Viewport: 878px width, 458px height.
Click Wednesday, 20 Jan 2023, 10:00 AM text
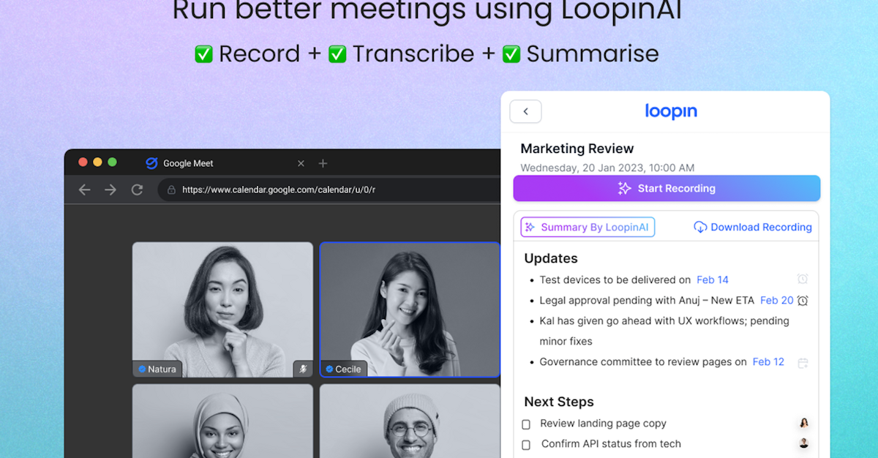click(607, 168)
